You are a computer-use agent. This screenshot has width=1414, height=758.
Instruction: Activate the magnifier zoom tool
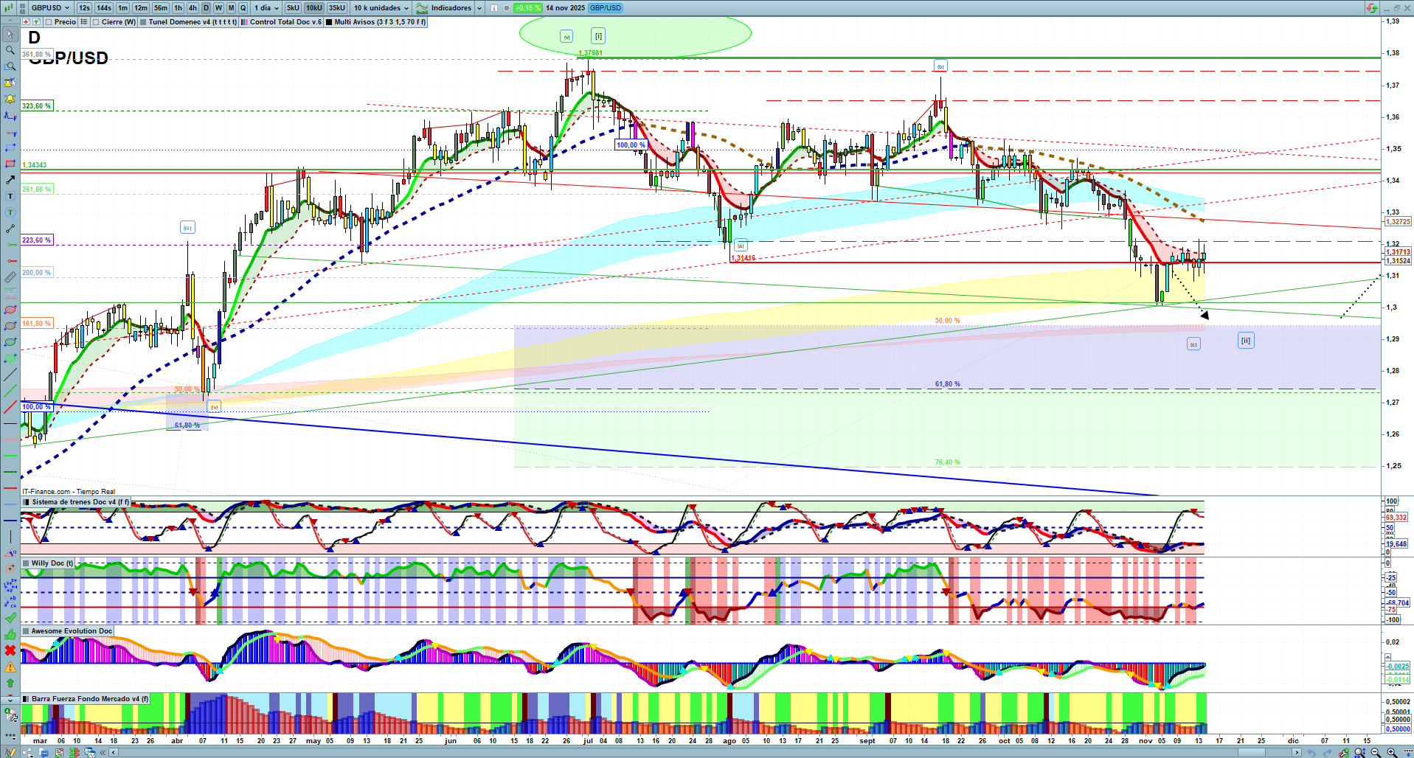pos(10,50)
